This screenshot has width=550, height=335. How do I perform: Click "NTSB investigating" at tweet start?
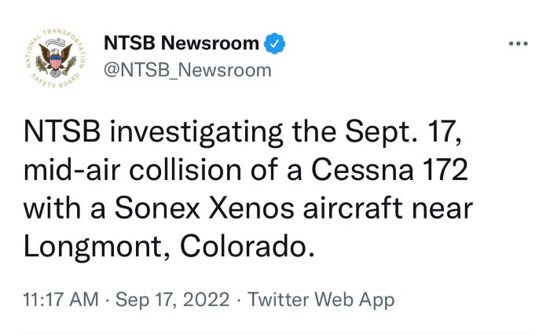(x=153, y=133)
